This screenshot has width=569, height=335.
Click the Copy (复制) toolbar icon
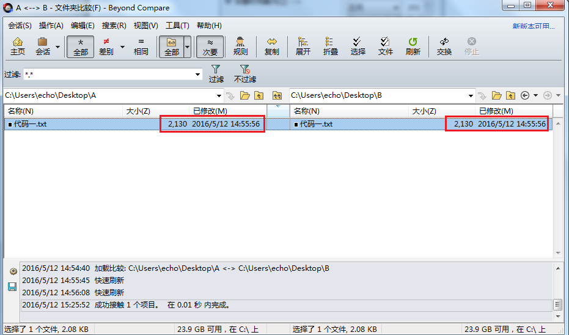[271, 46]
